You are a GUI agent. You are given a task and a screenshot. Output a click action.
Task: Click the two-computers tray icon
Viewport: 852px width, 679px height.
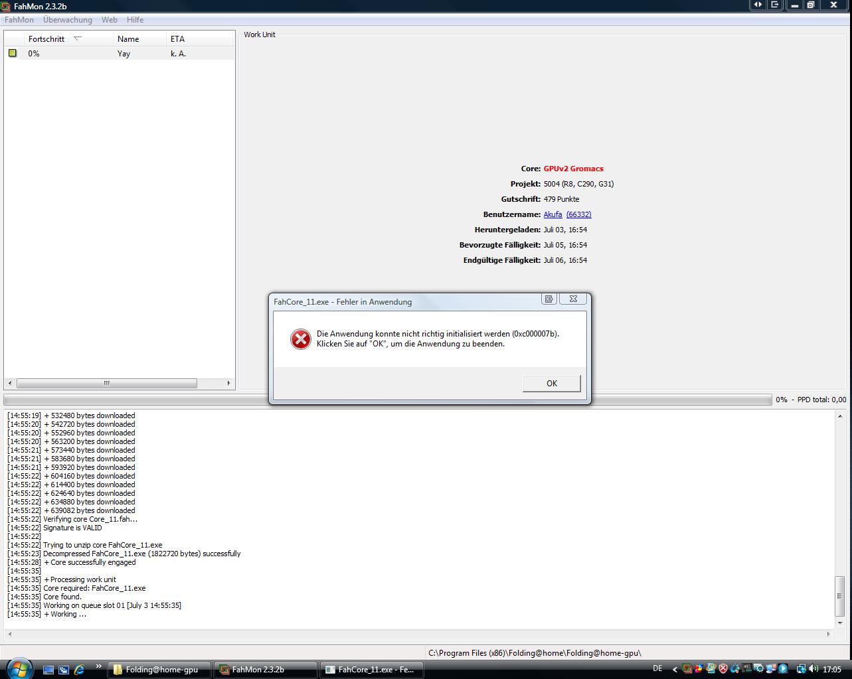coord(771,669)
